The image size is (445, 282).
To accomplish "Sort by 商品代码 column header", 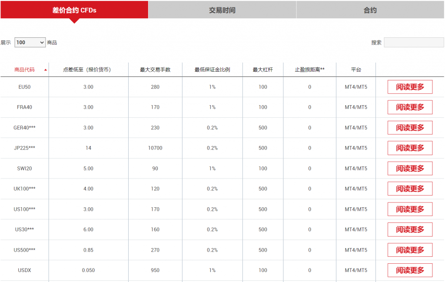I will click(24, 70).
